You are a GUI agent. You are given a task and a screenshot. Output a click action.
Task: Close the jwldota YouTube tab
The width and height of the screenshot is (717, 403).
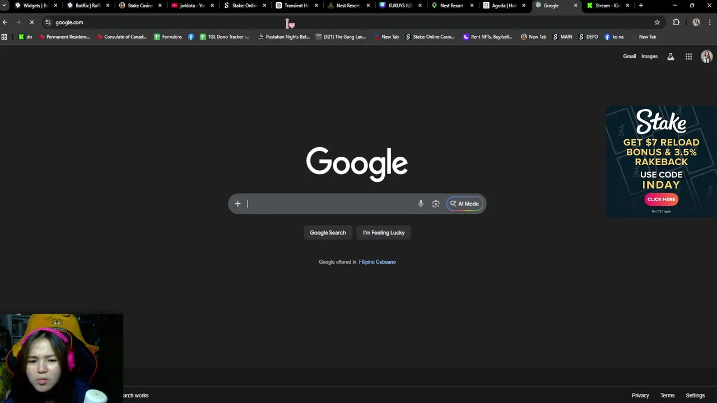(x=212, y=6)
